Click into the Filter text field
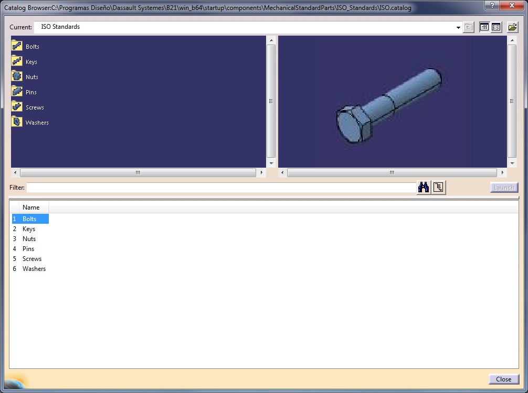528x393 pixels. [220, 188]
